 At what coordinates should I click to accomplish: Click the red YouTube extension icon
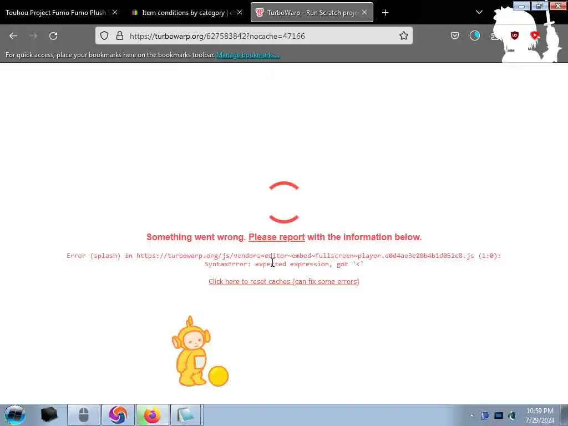click(x=534, y=35)
